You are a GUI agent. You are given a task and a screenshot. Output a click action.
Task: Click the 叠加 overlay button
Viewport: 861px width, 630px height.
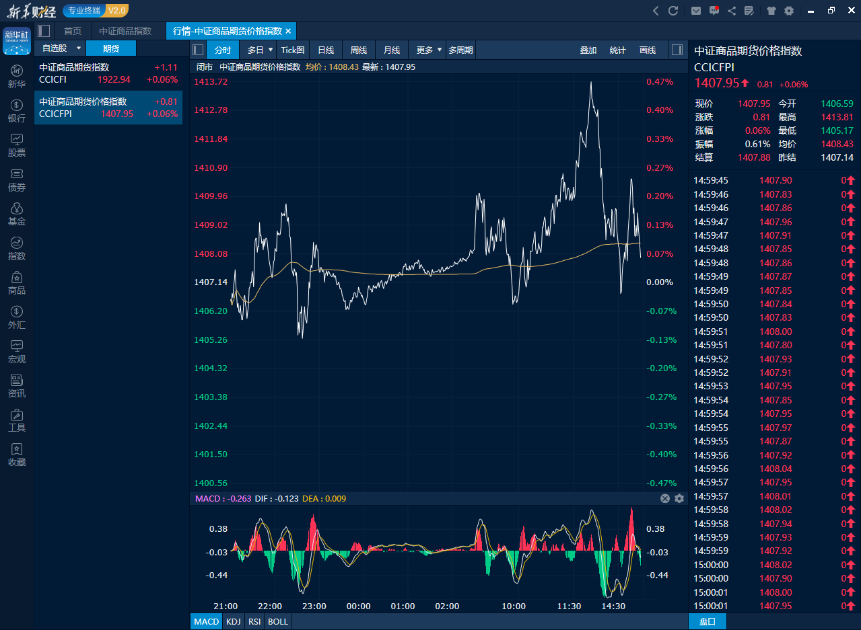pyautogui.click(x=588, y=50)
